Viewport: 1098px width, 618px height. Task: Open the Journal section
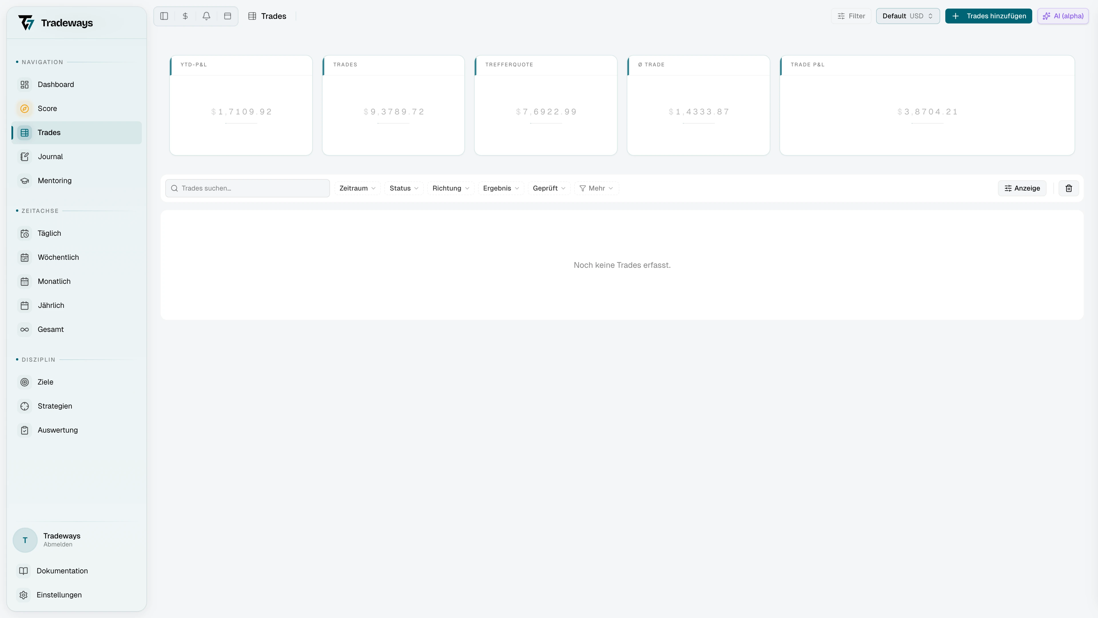tap(77, 157)
